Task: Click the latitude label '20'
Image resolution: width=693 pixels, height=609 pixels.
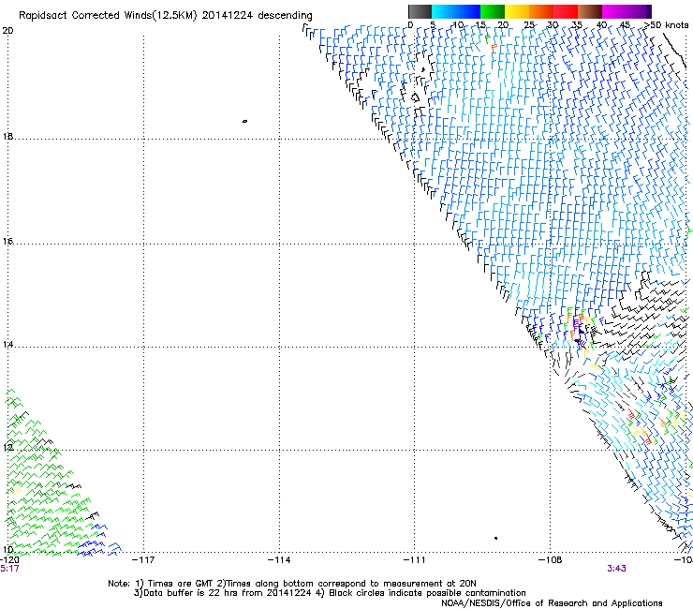Action: [7, 31]
